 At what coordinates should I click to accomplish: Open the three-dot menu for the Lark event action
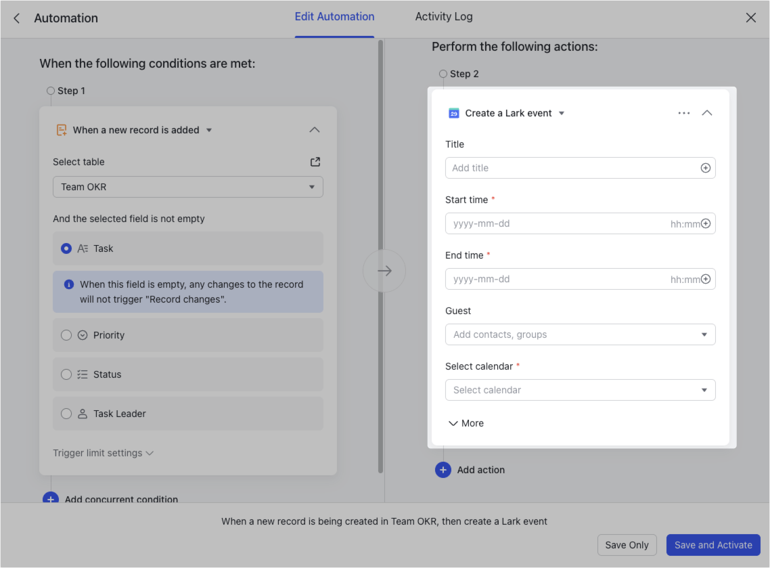pos(683,113)
